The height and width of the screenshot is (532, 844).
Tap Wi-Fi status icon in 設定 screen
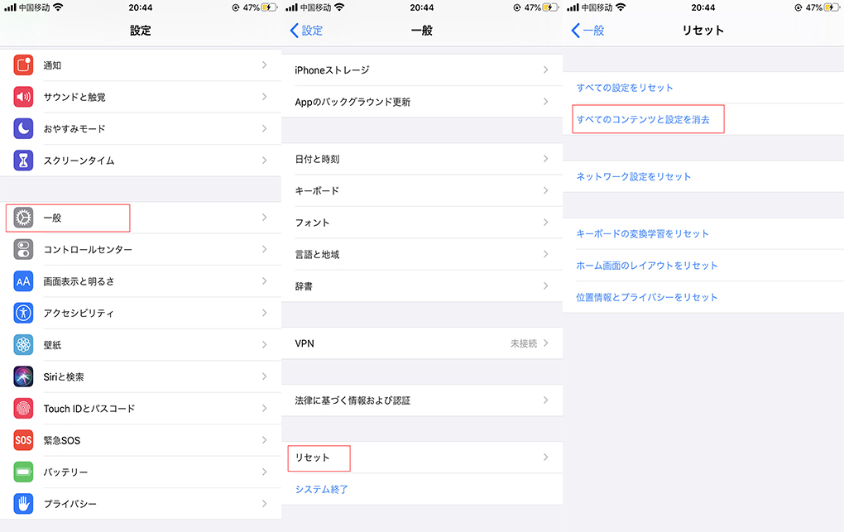(x=58, y=7)
